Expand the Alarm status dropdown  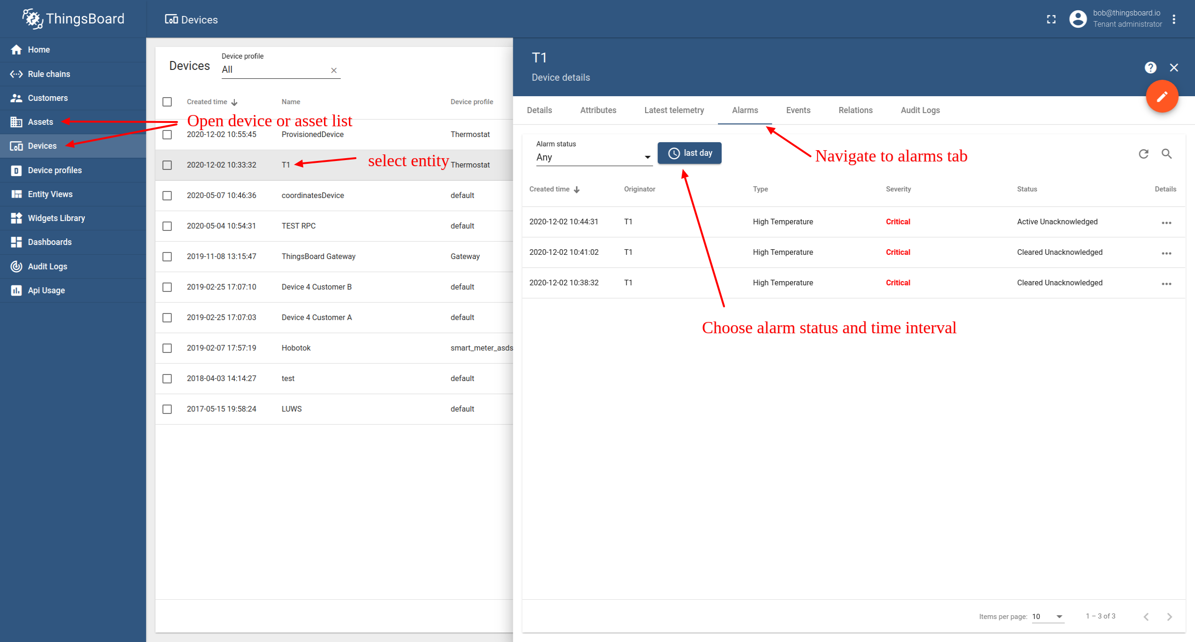point(594,157)
